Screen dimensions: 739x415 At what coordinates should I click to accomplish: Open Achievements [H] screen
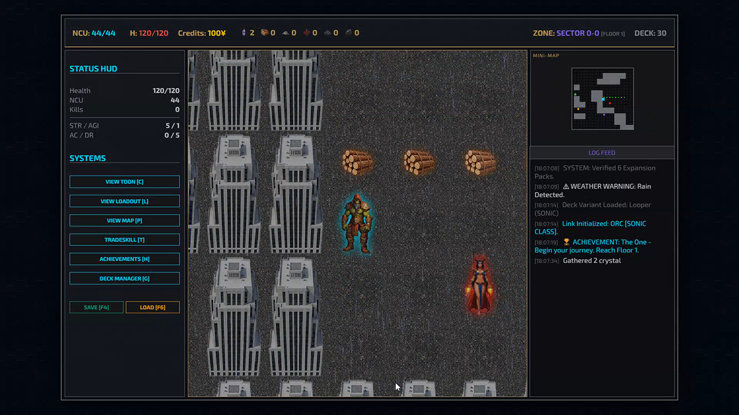[x=124, y=259]
